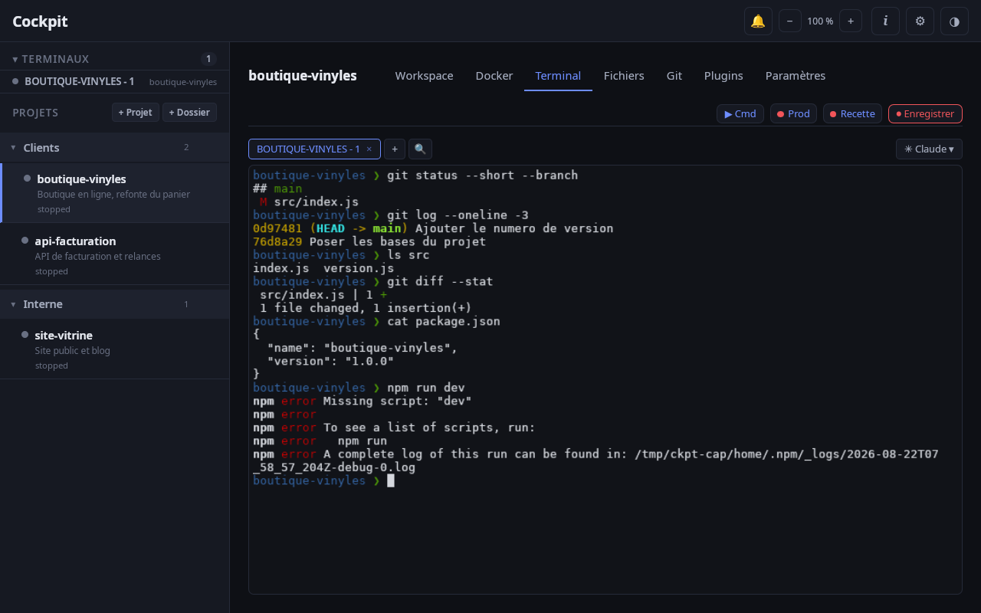
Task: Click the '"version": "1.0.0"' line
Action: click(330, 361)
